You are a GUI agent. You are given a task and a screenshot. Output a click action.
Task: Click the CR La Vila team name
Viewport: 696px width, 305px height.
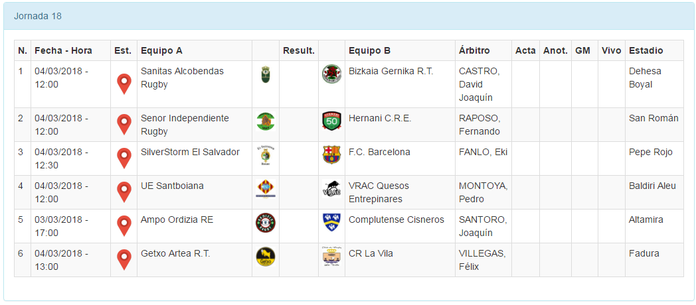373,253
